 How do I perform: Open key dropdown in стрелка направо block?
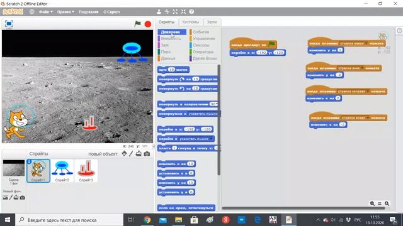368,92
